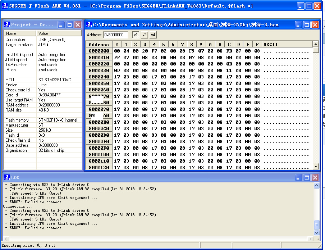Select the RAM address value 0x20000000
The image size is (325, 250).
[x=49, y=105]
